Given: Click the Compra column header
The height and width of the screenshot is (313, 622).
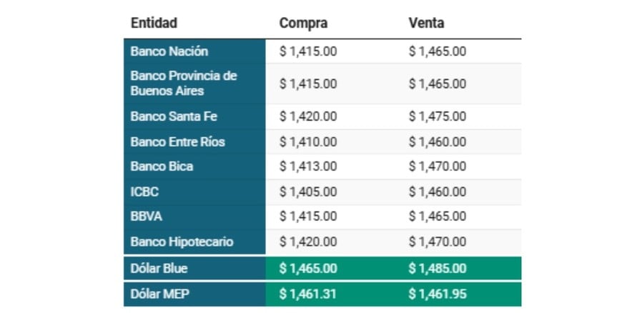Looking at the screenshot, I should [303, 23].
